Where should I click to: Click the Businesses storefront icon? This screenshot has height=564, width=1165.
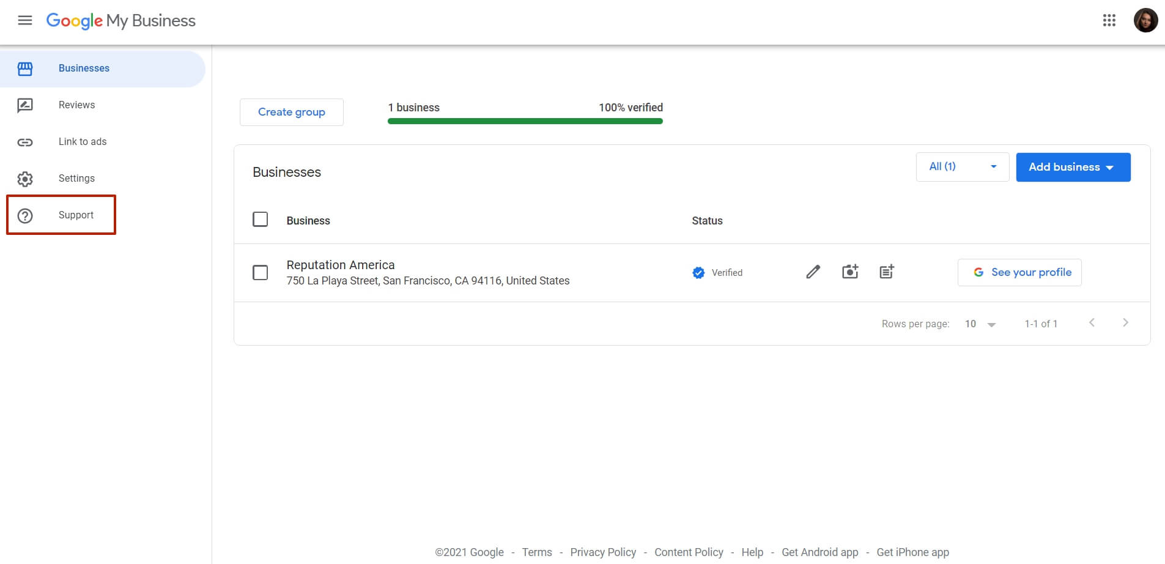click(25, 69)
